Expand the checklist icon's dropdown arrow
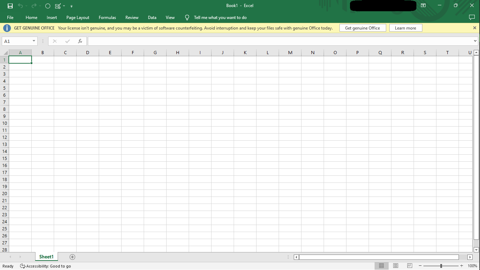 (64, 6)
